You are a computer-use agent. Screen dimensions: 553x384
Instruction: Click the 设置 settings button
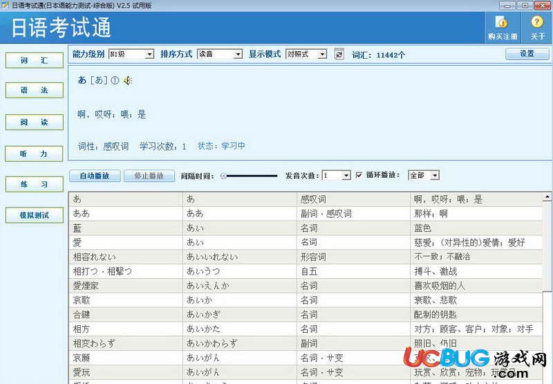527,54
